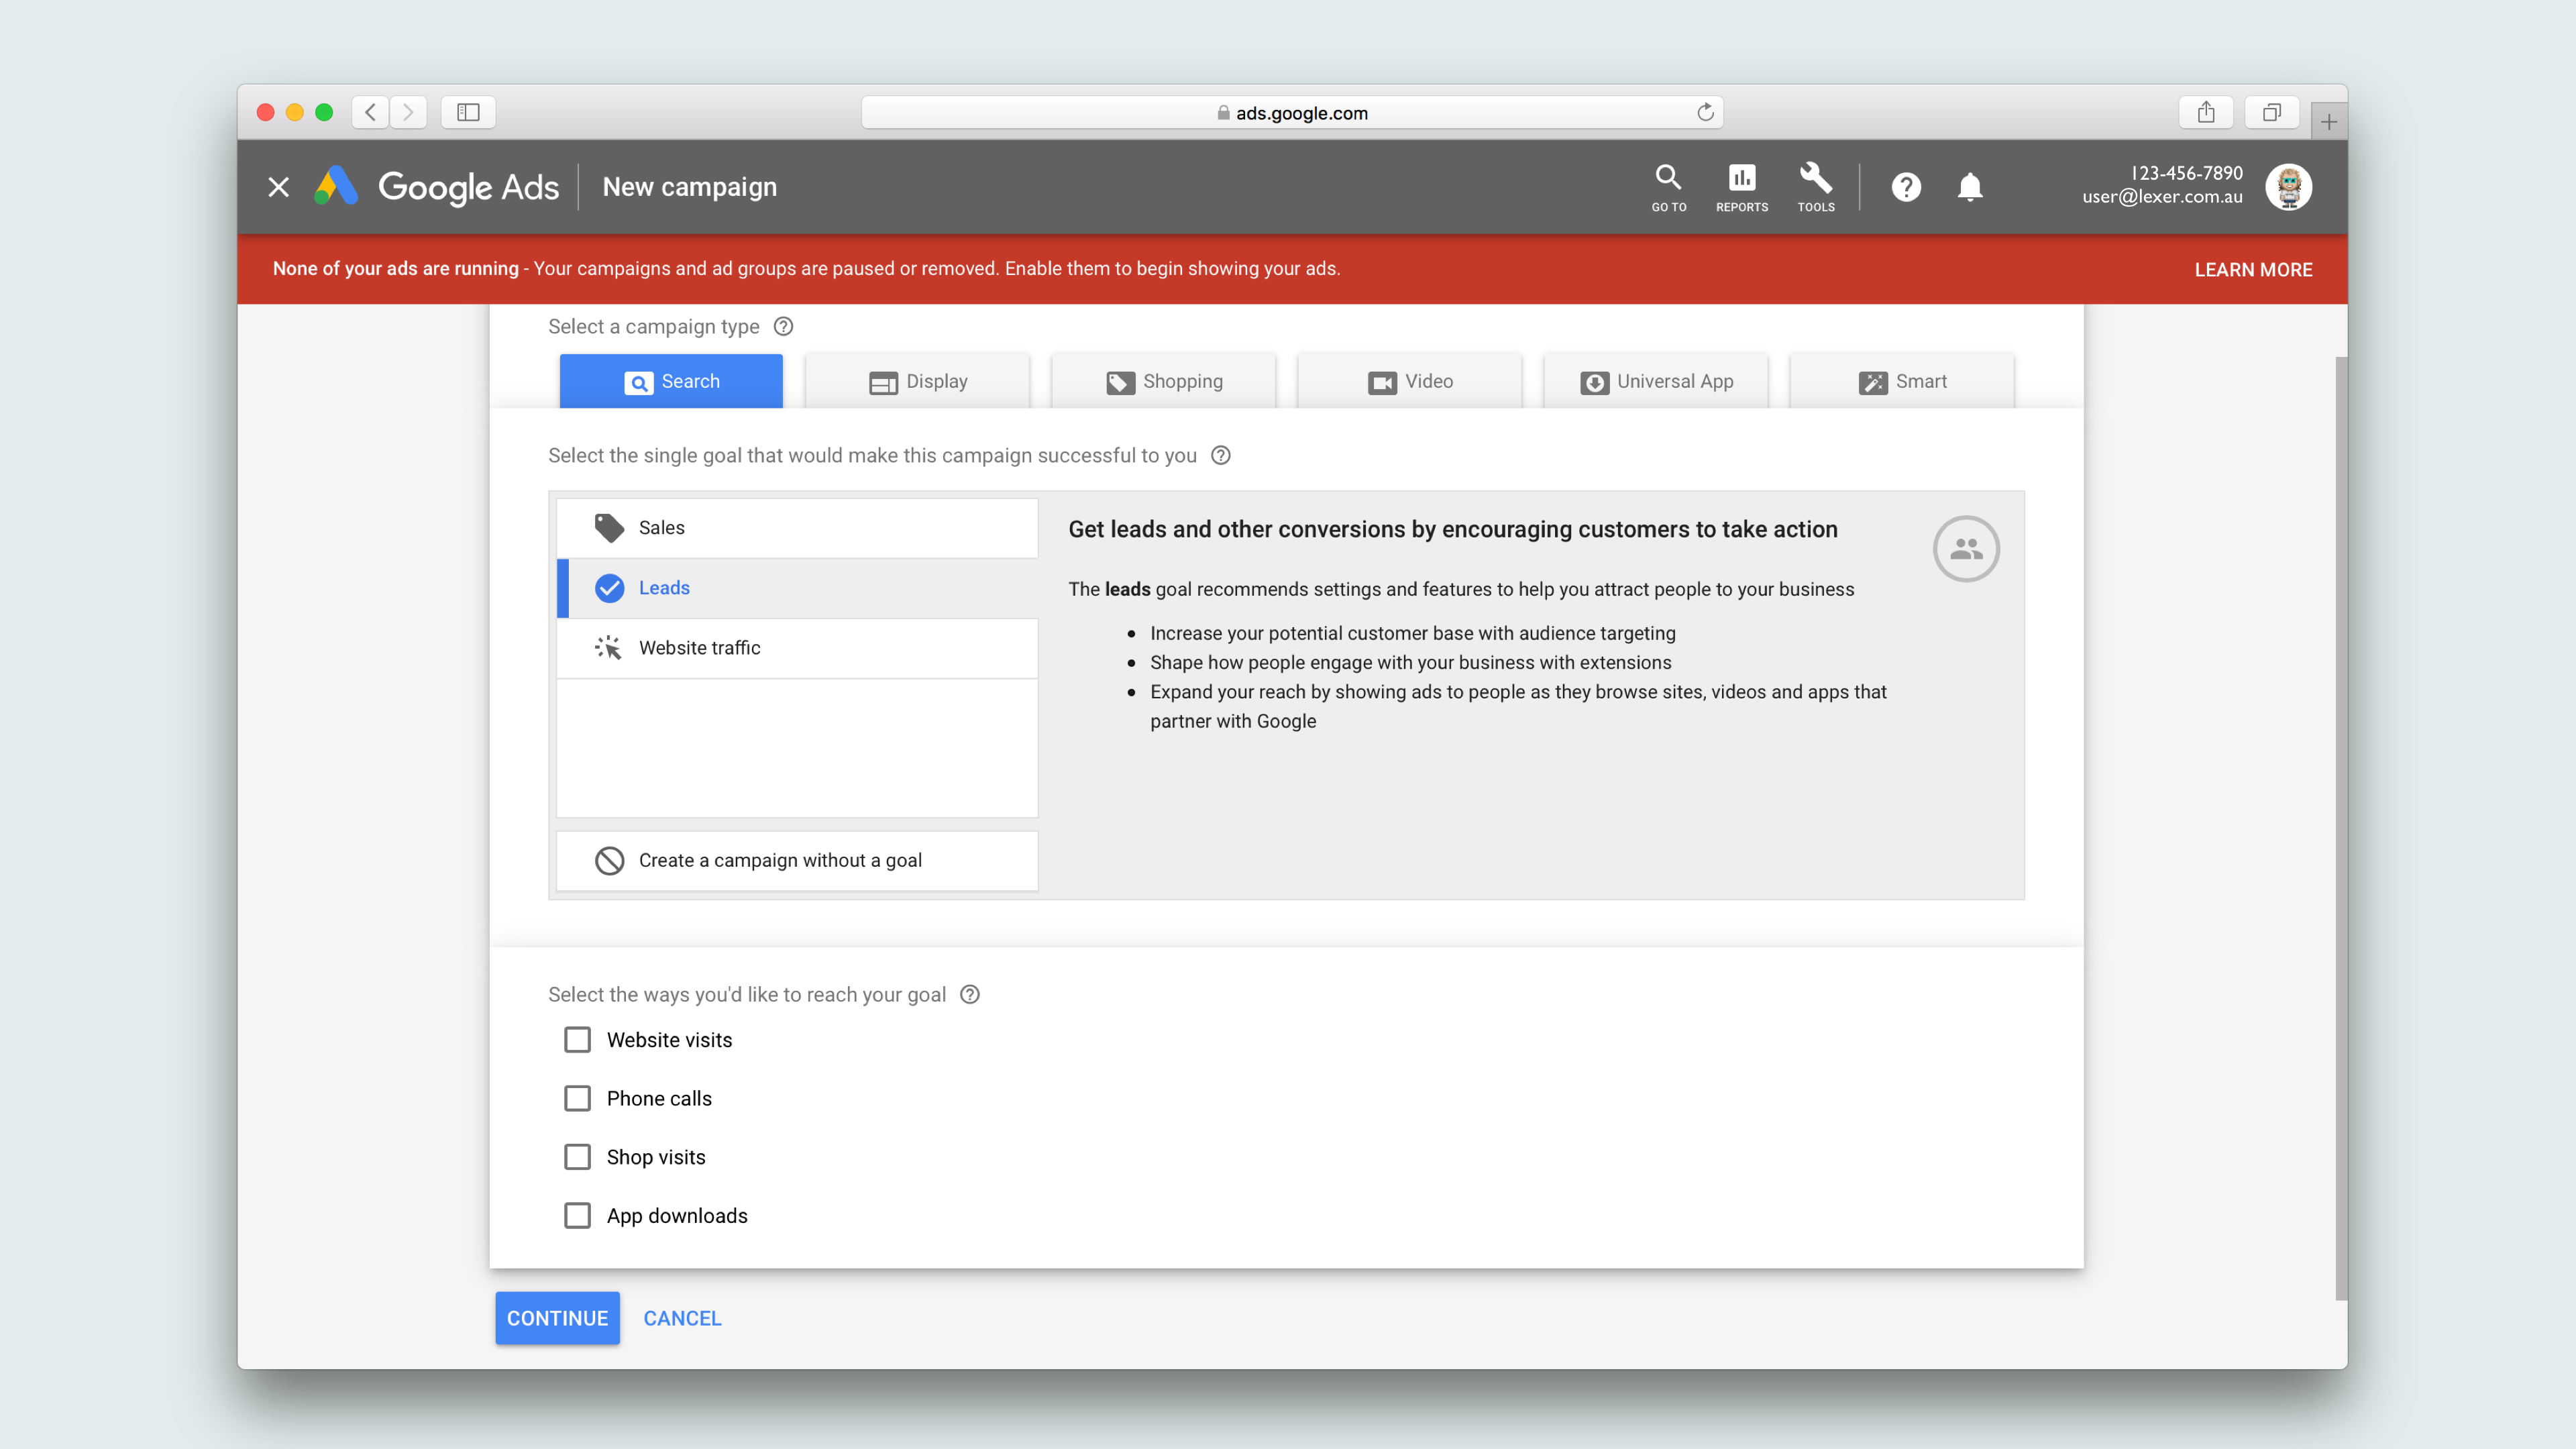Reload the page in the Safari address bar
2576x1449 pixels.
1705,112
